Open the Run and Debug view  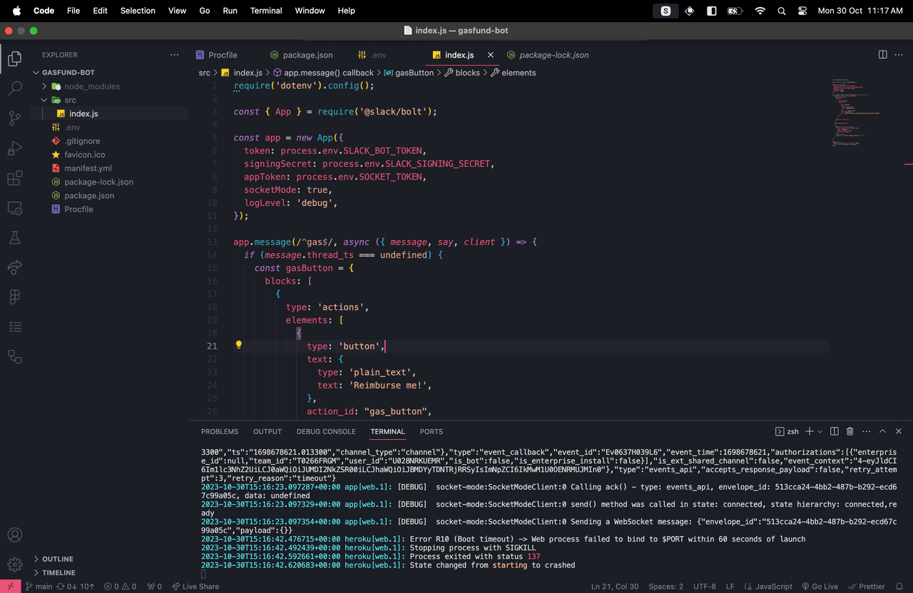(14, 148)
